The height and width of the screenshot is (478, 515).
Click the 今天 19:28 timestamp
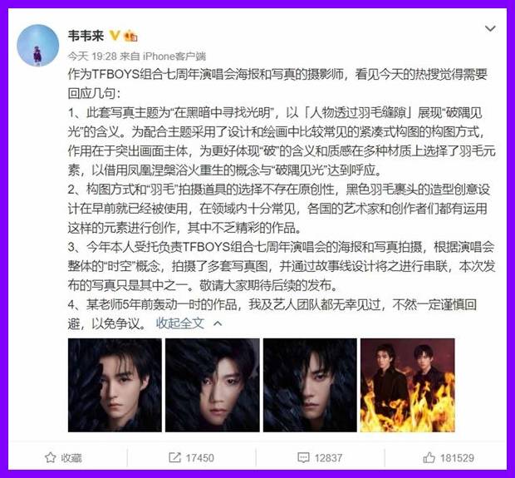[92, 57]
